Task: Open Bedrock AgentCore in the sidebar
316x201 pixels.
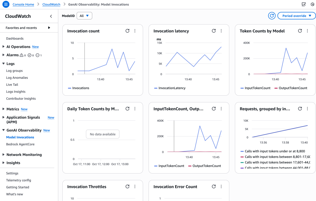Action: (x=21, y=144)
